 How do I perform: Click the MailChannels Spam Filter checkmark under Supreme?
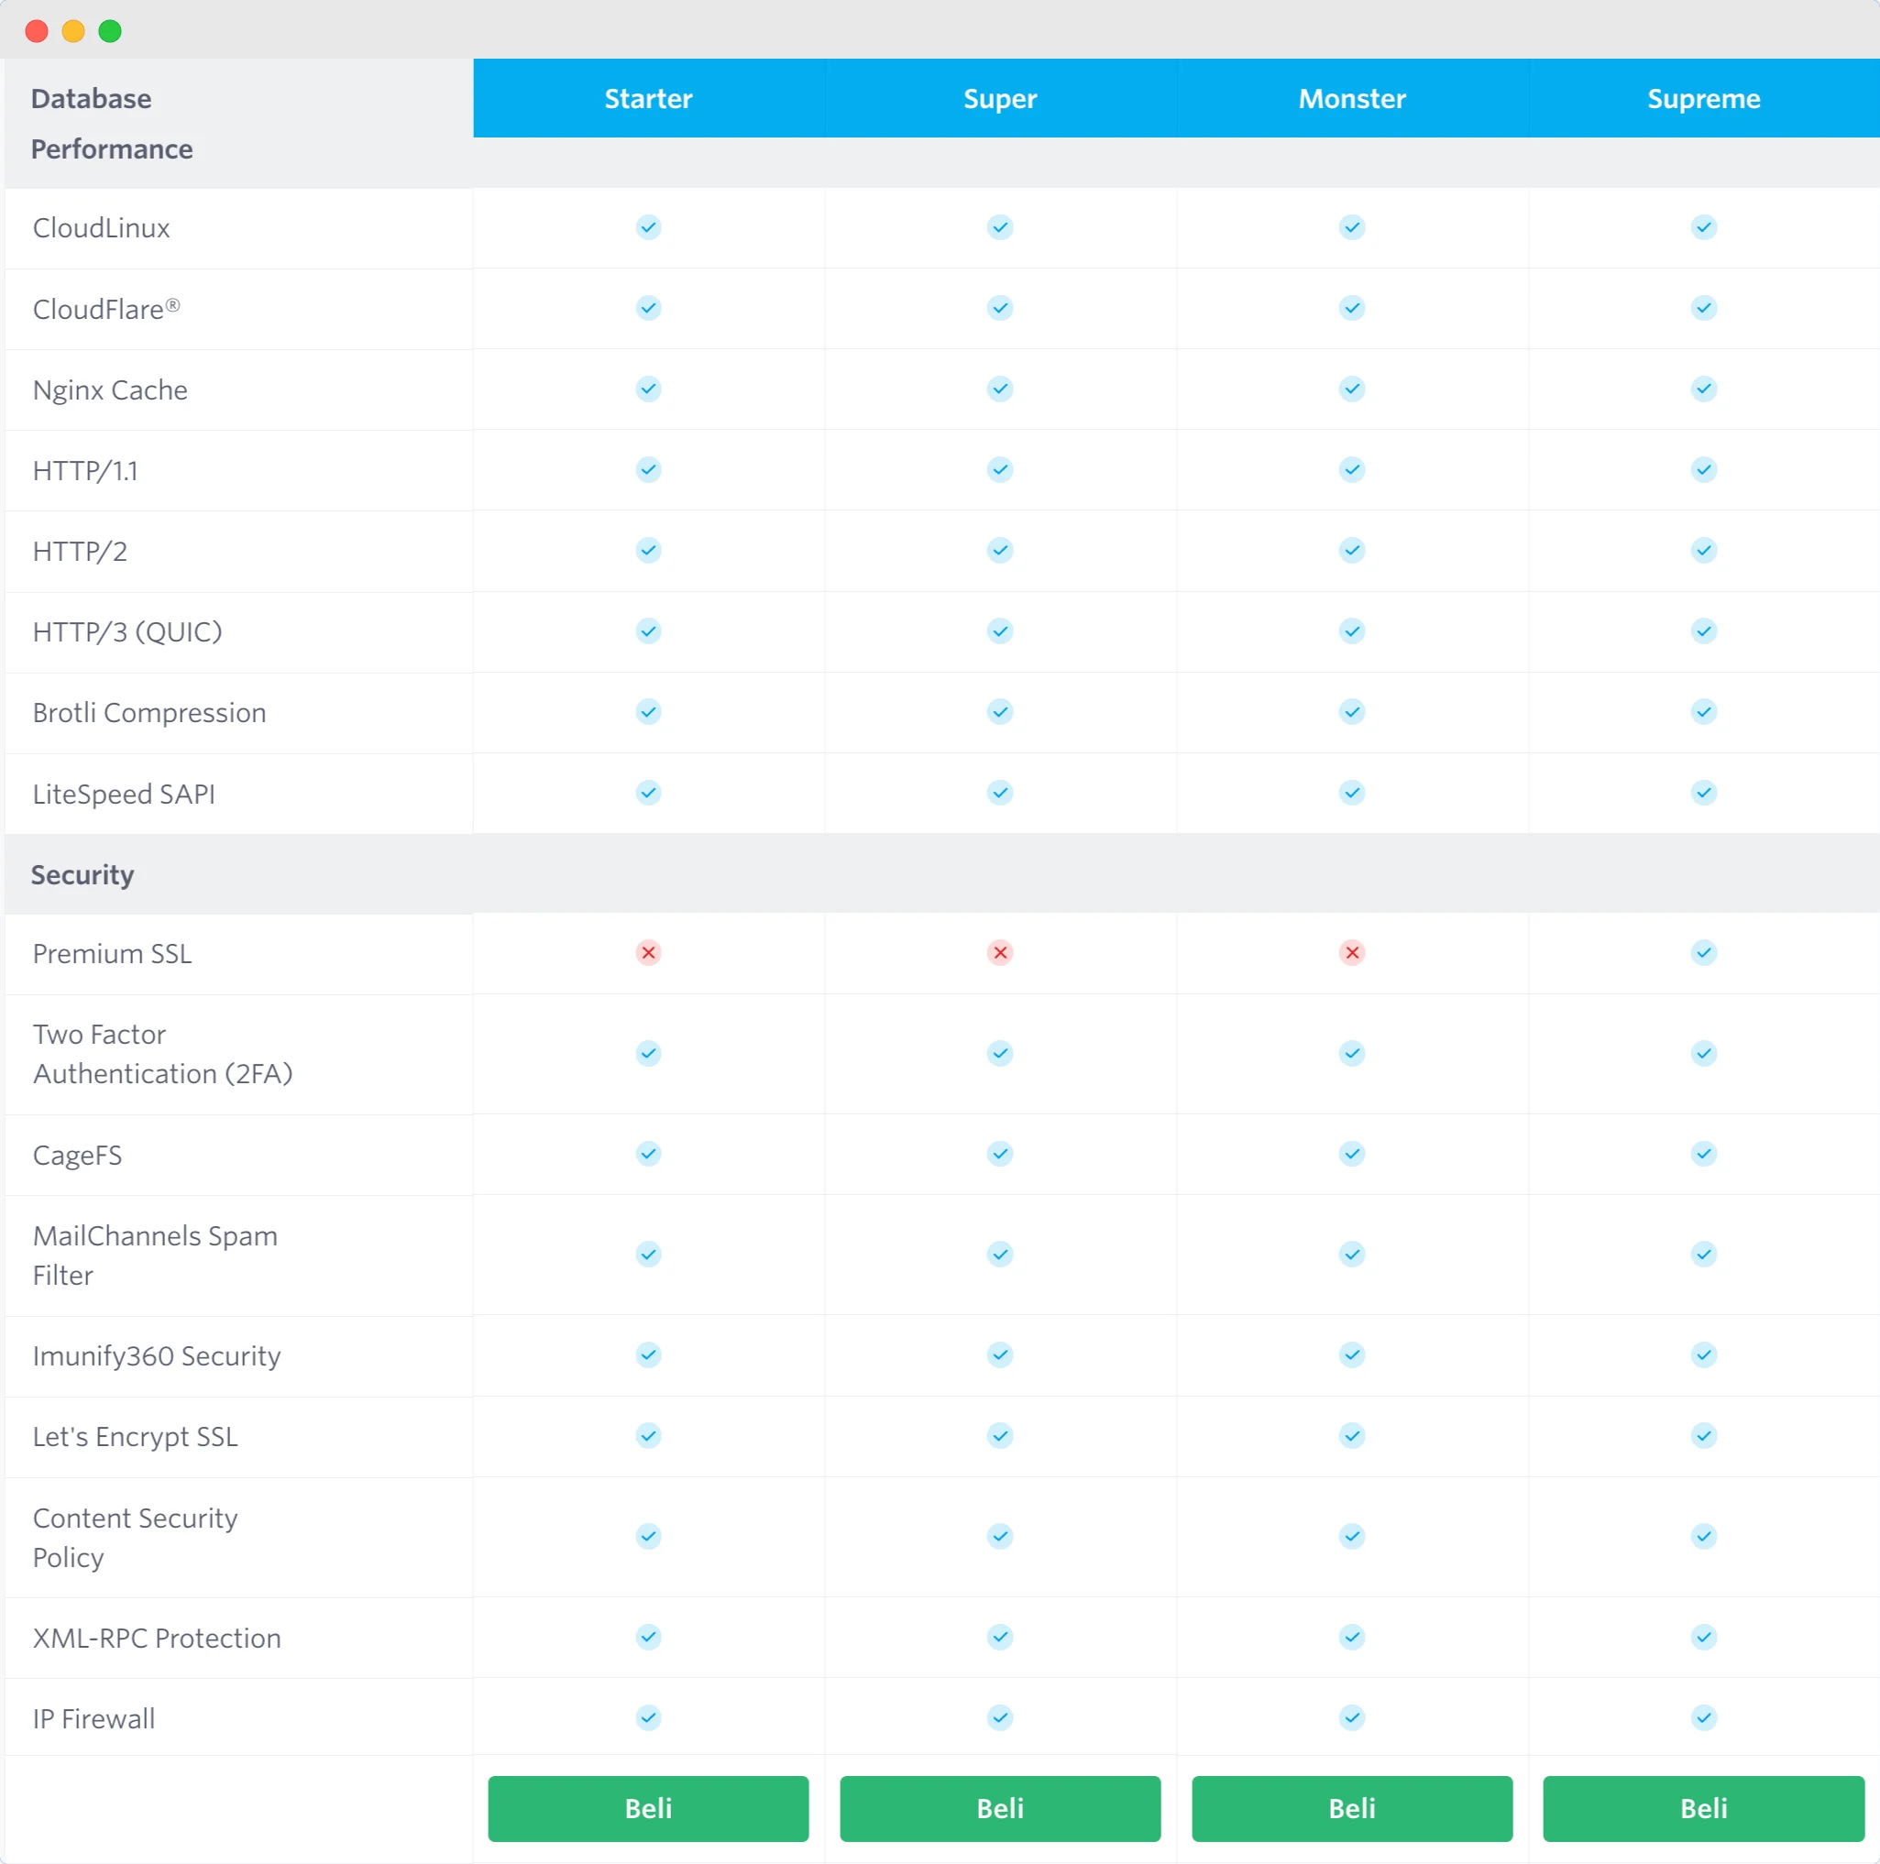point(1704,1254)
